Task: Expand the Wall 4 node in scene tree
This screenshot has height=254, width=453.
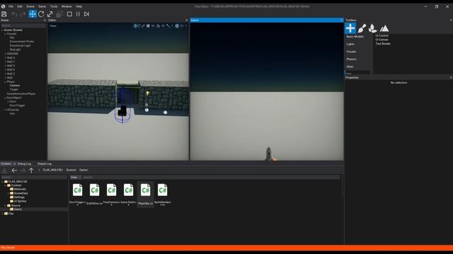Action: [5, 58]
